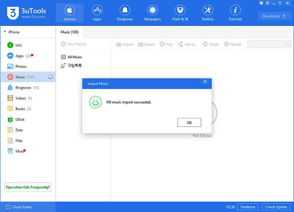The width and height of the screenshot is (294, 212).
Task: Go to Ringtones in top navigation
Action: 125,13
